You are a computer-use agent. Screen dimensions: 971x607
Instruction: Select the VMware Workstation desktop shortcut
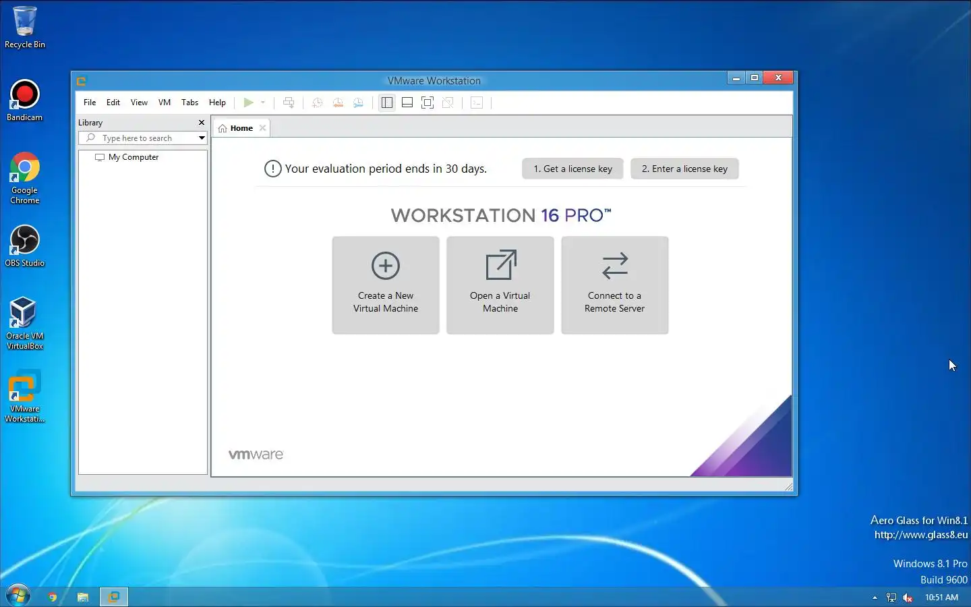(x=25, y=397)
